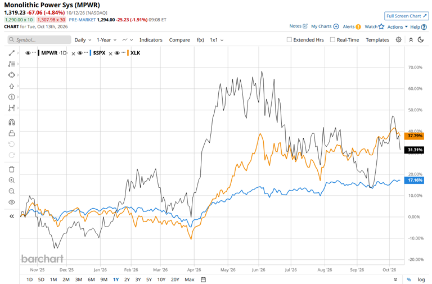Open the 1-Year period dropdown

[107, 40]
